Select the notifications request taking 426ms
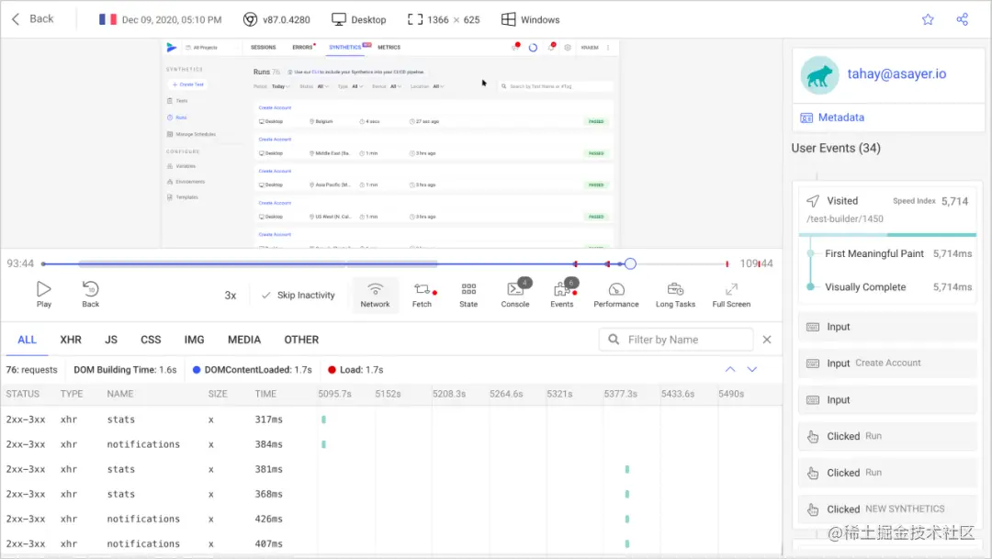 point(391,519)
